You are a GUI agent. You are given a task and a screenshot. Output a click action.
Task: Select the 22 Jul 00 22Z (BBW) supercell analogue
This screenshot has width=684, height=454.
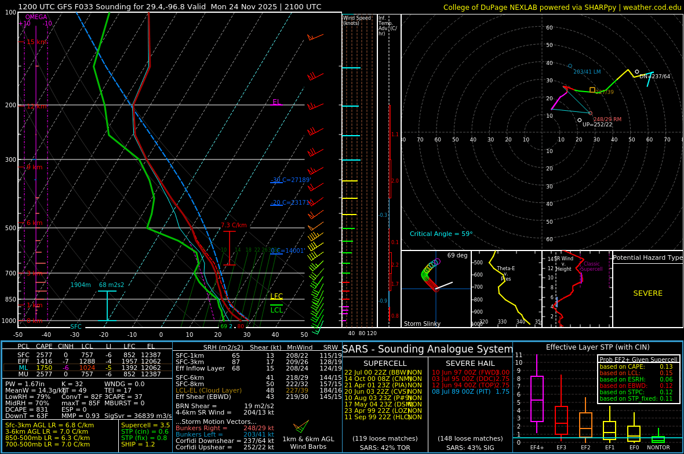383,373
